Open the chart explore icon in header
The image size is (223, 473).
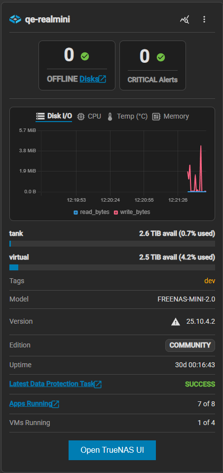(x=185, y=20)
